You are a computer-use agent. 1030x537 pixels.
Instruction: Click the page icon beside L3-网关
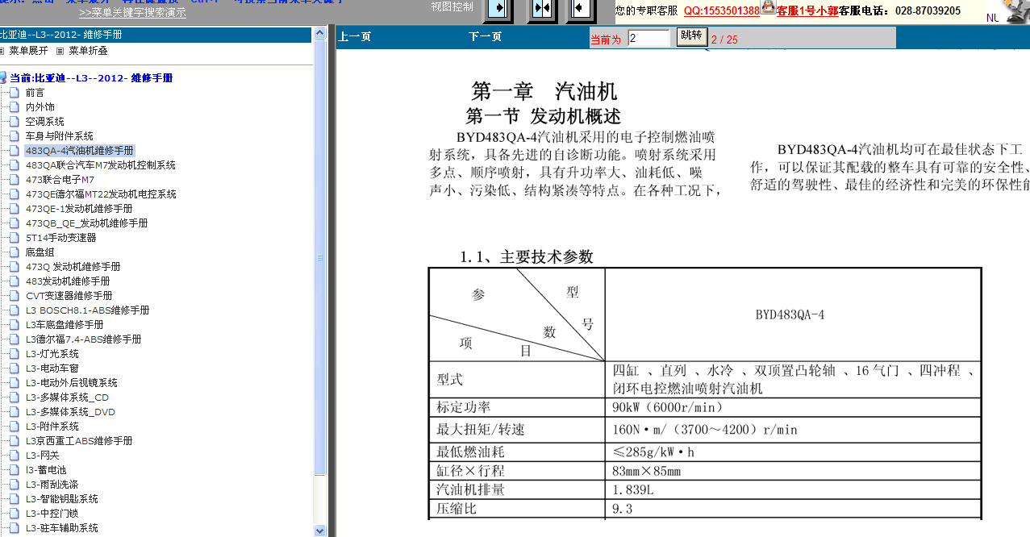(x=14, y=456)
